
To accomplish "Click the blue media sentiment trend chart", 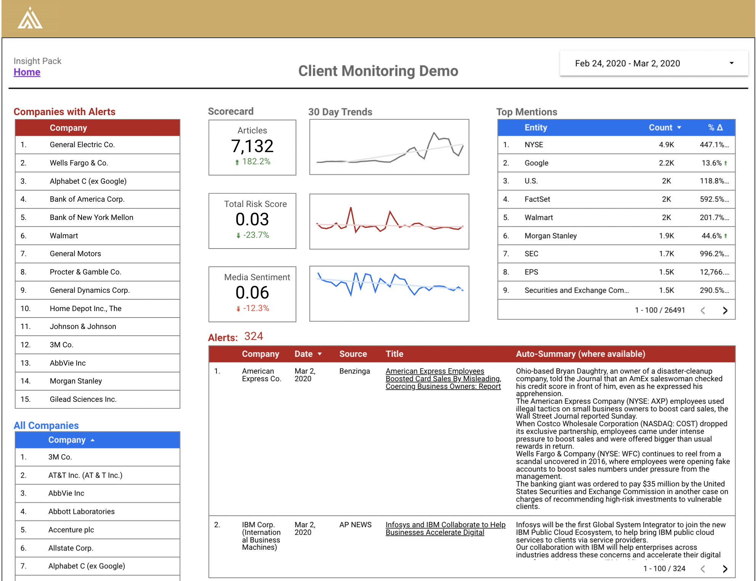I will [x=389, y=294].
